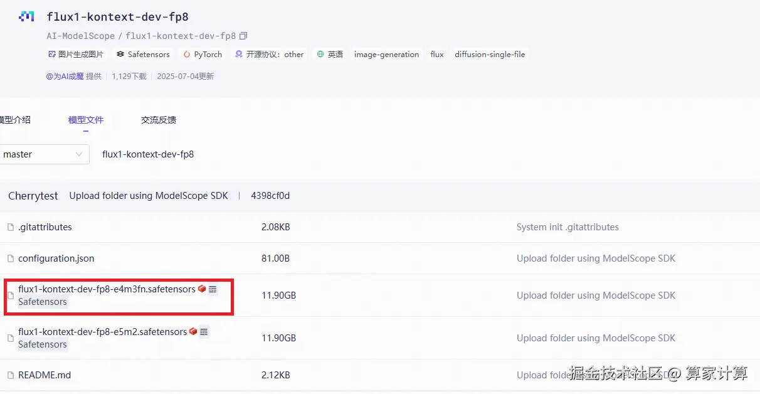Click the commit message on the e4m3fn row
Viewport: 760px width, 394px height.
[596, 295]
